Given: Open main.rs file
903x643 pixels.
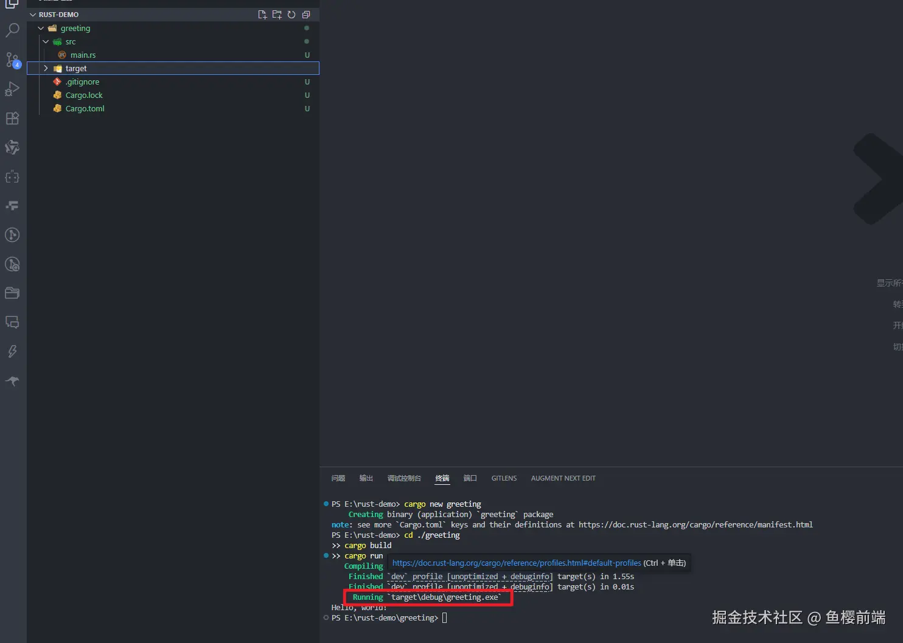Looking at the screenshot, I should [83, 55].
